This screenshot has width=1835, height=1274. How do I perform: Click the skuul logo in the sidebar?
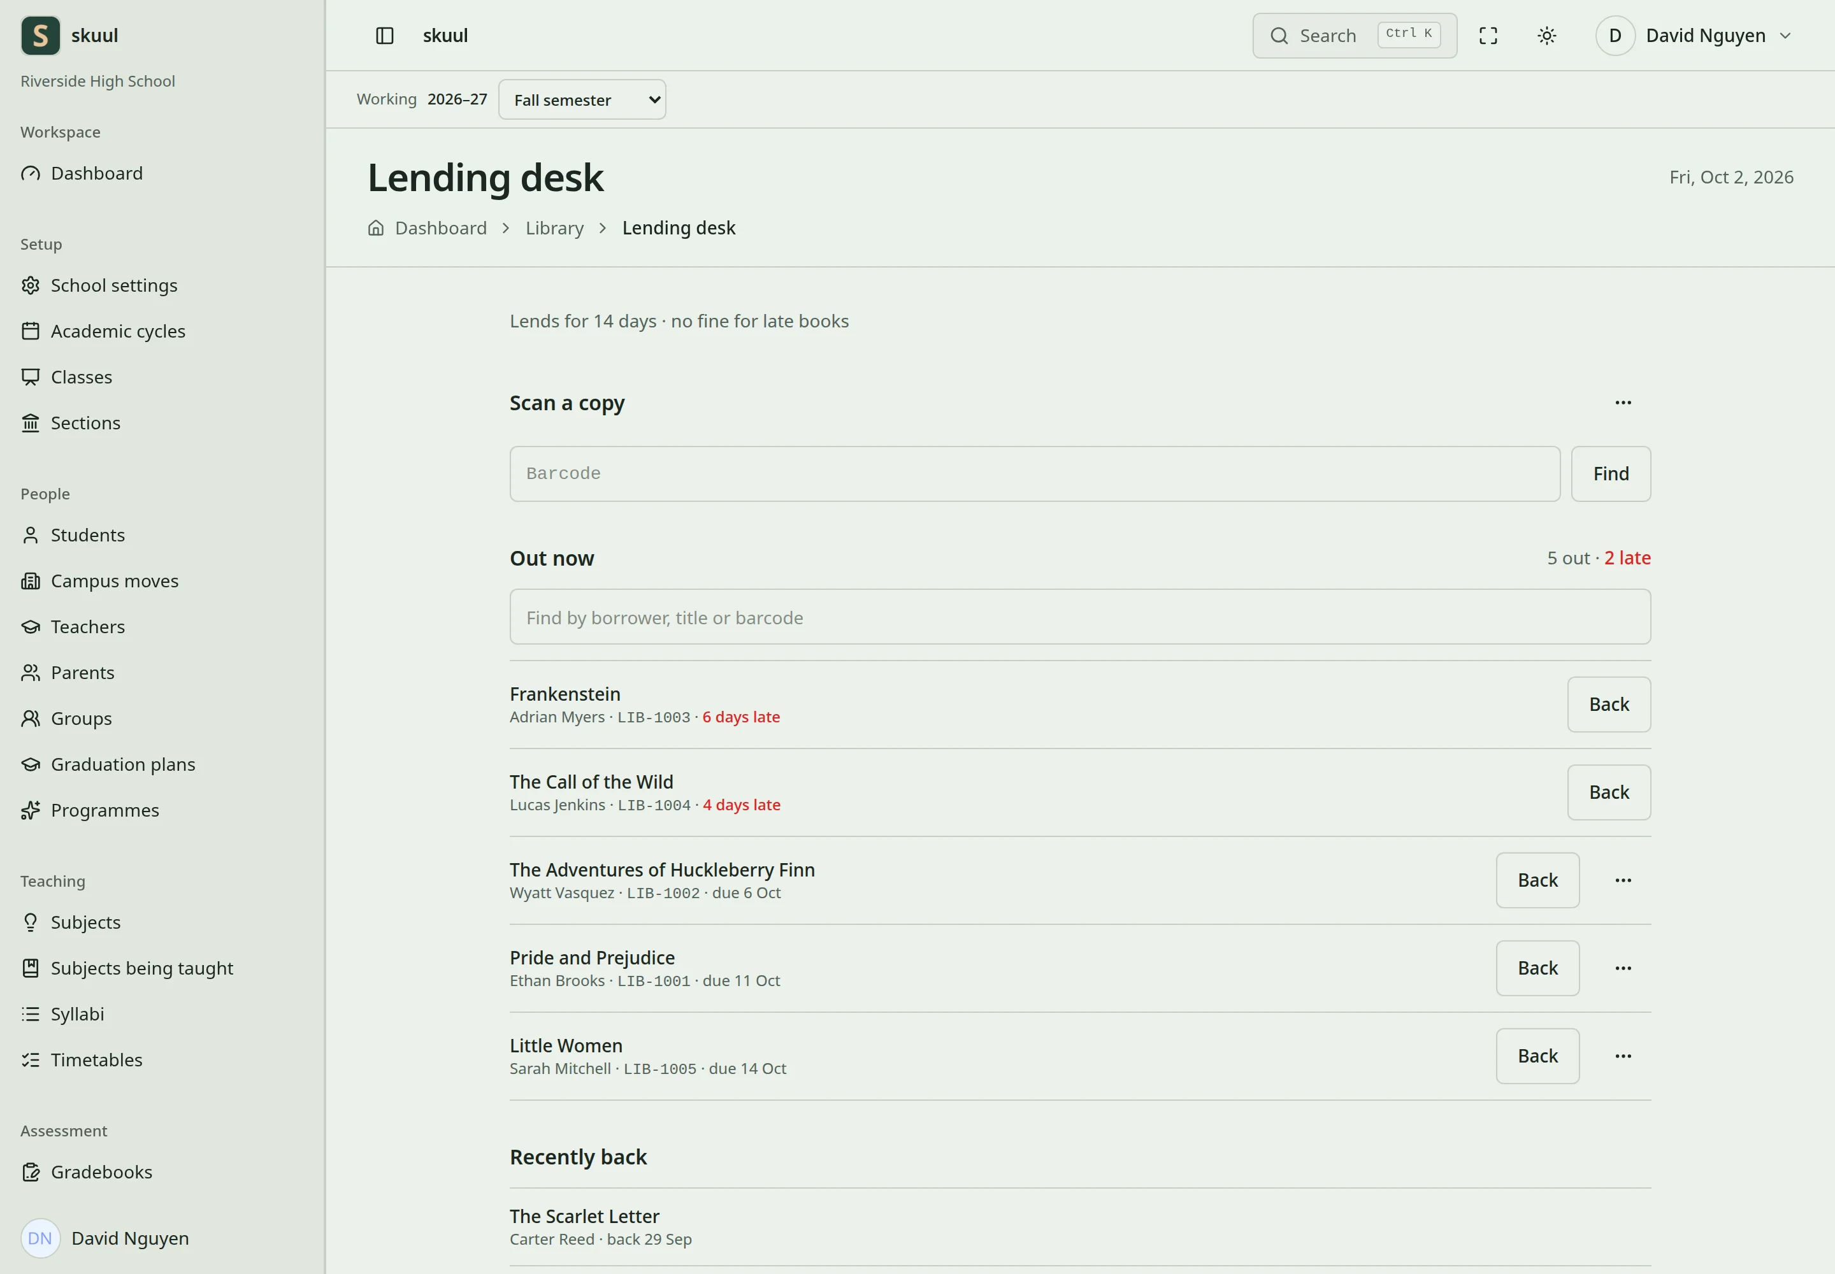[41, 35]
